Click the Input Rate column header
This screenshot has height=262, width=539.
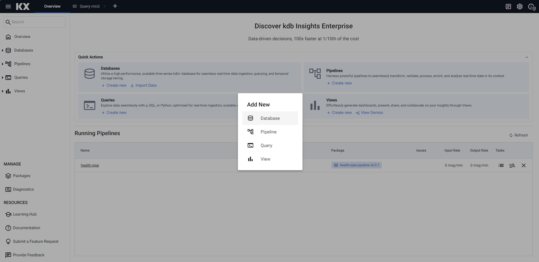[452, 150]
